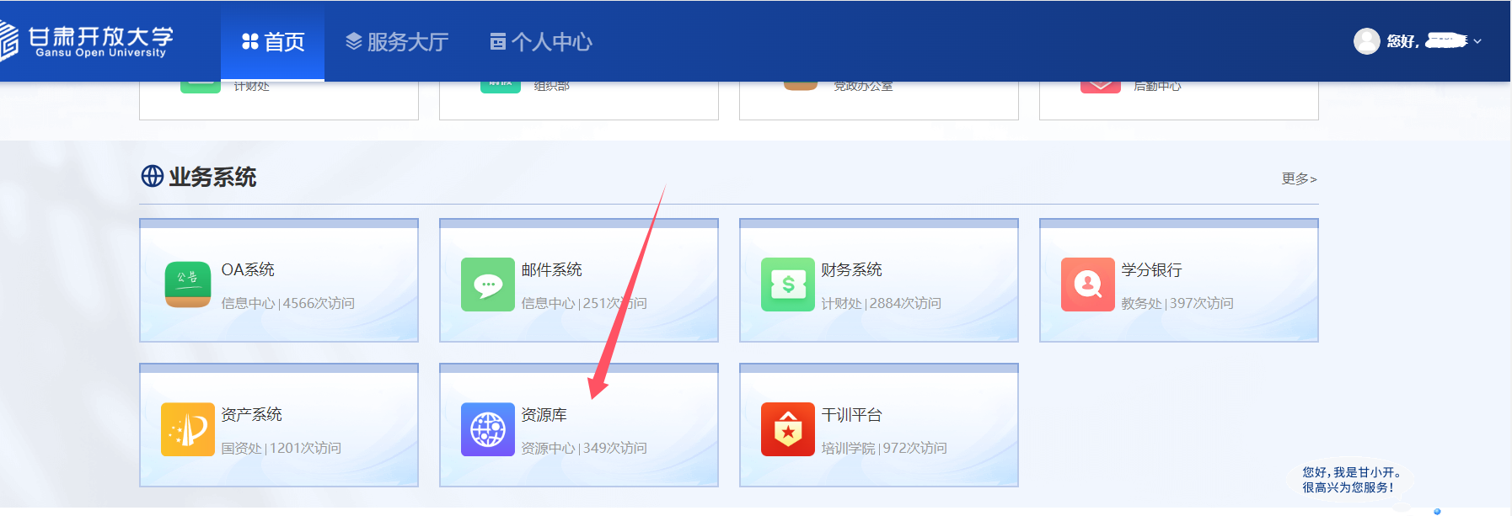Viewport: 1512px width, 516px height.
Task: Click the 学分银行 red search icon
Action: tap(1088, 285)
